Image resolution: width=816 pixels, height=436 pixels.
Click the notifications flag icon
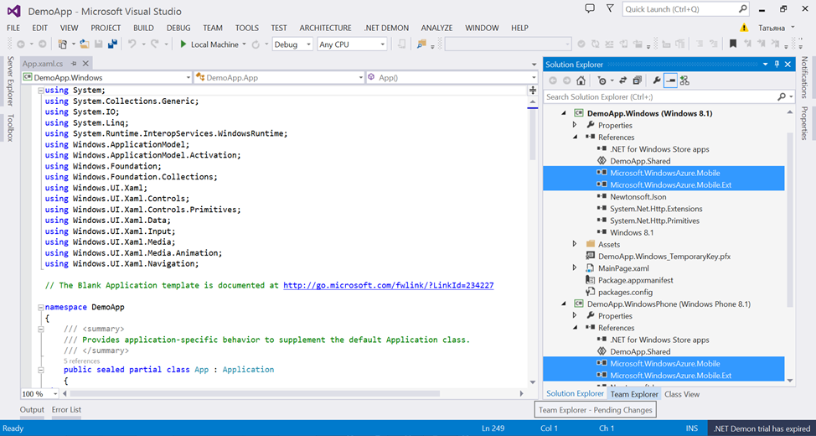(x=611, y=9)
